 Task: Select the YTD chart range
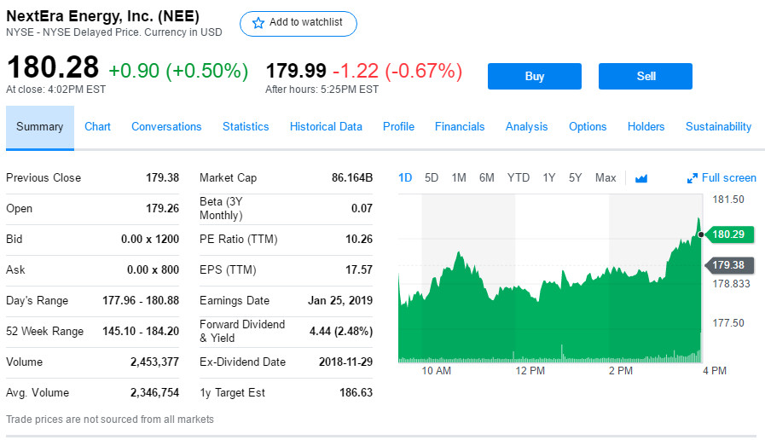click(x=519, y=178)
